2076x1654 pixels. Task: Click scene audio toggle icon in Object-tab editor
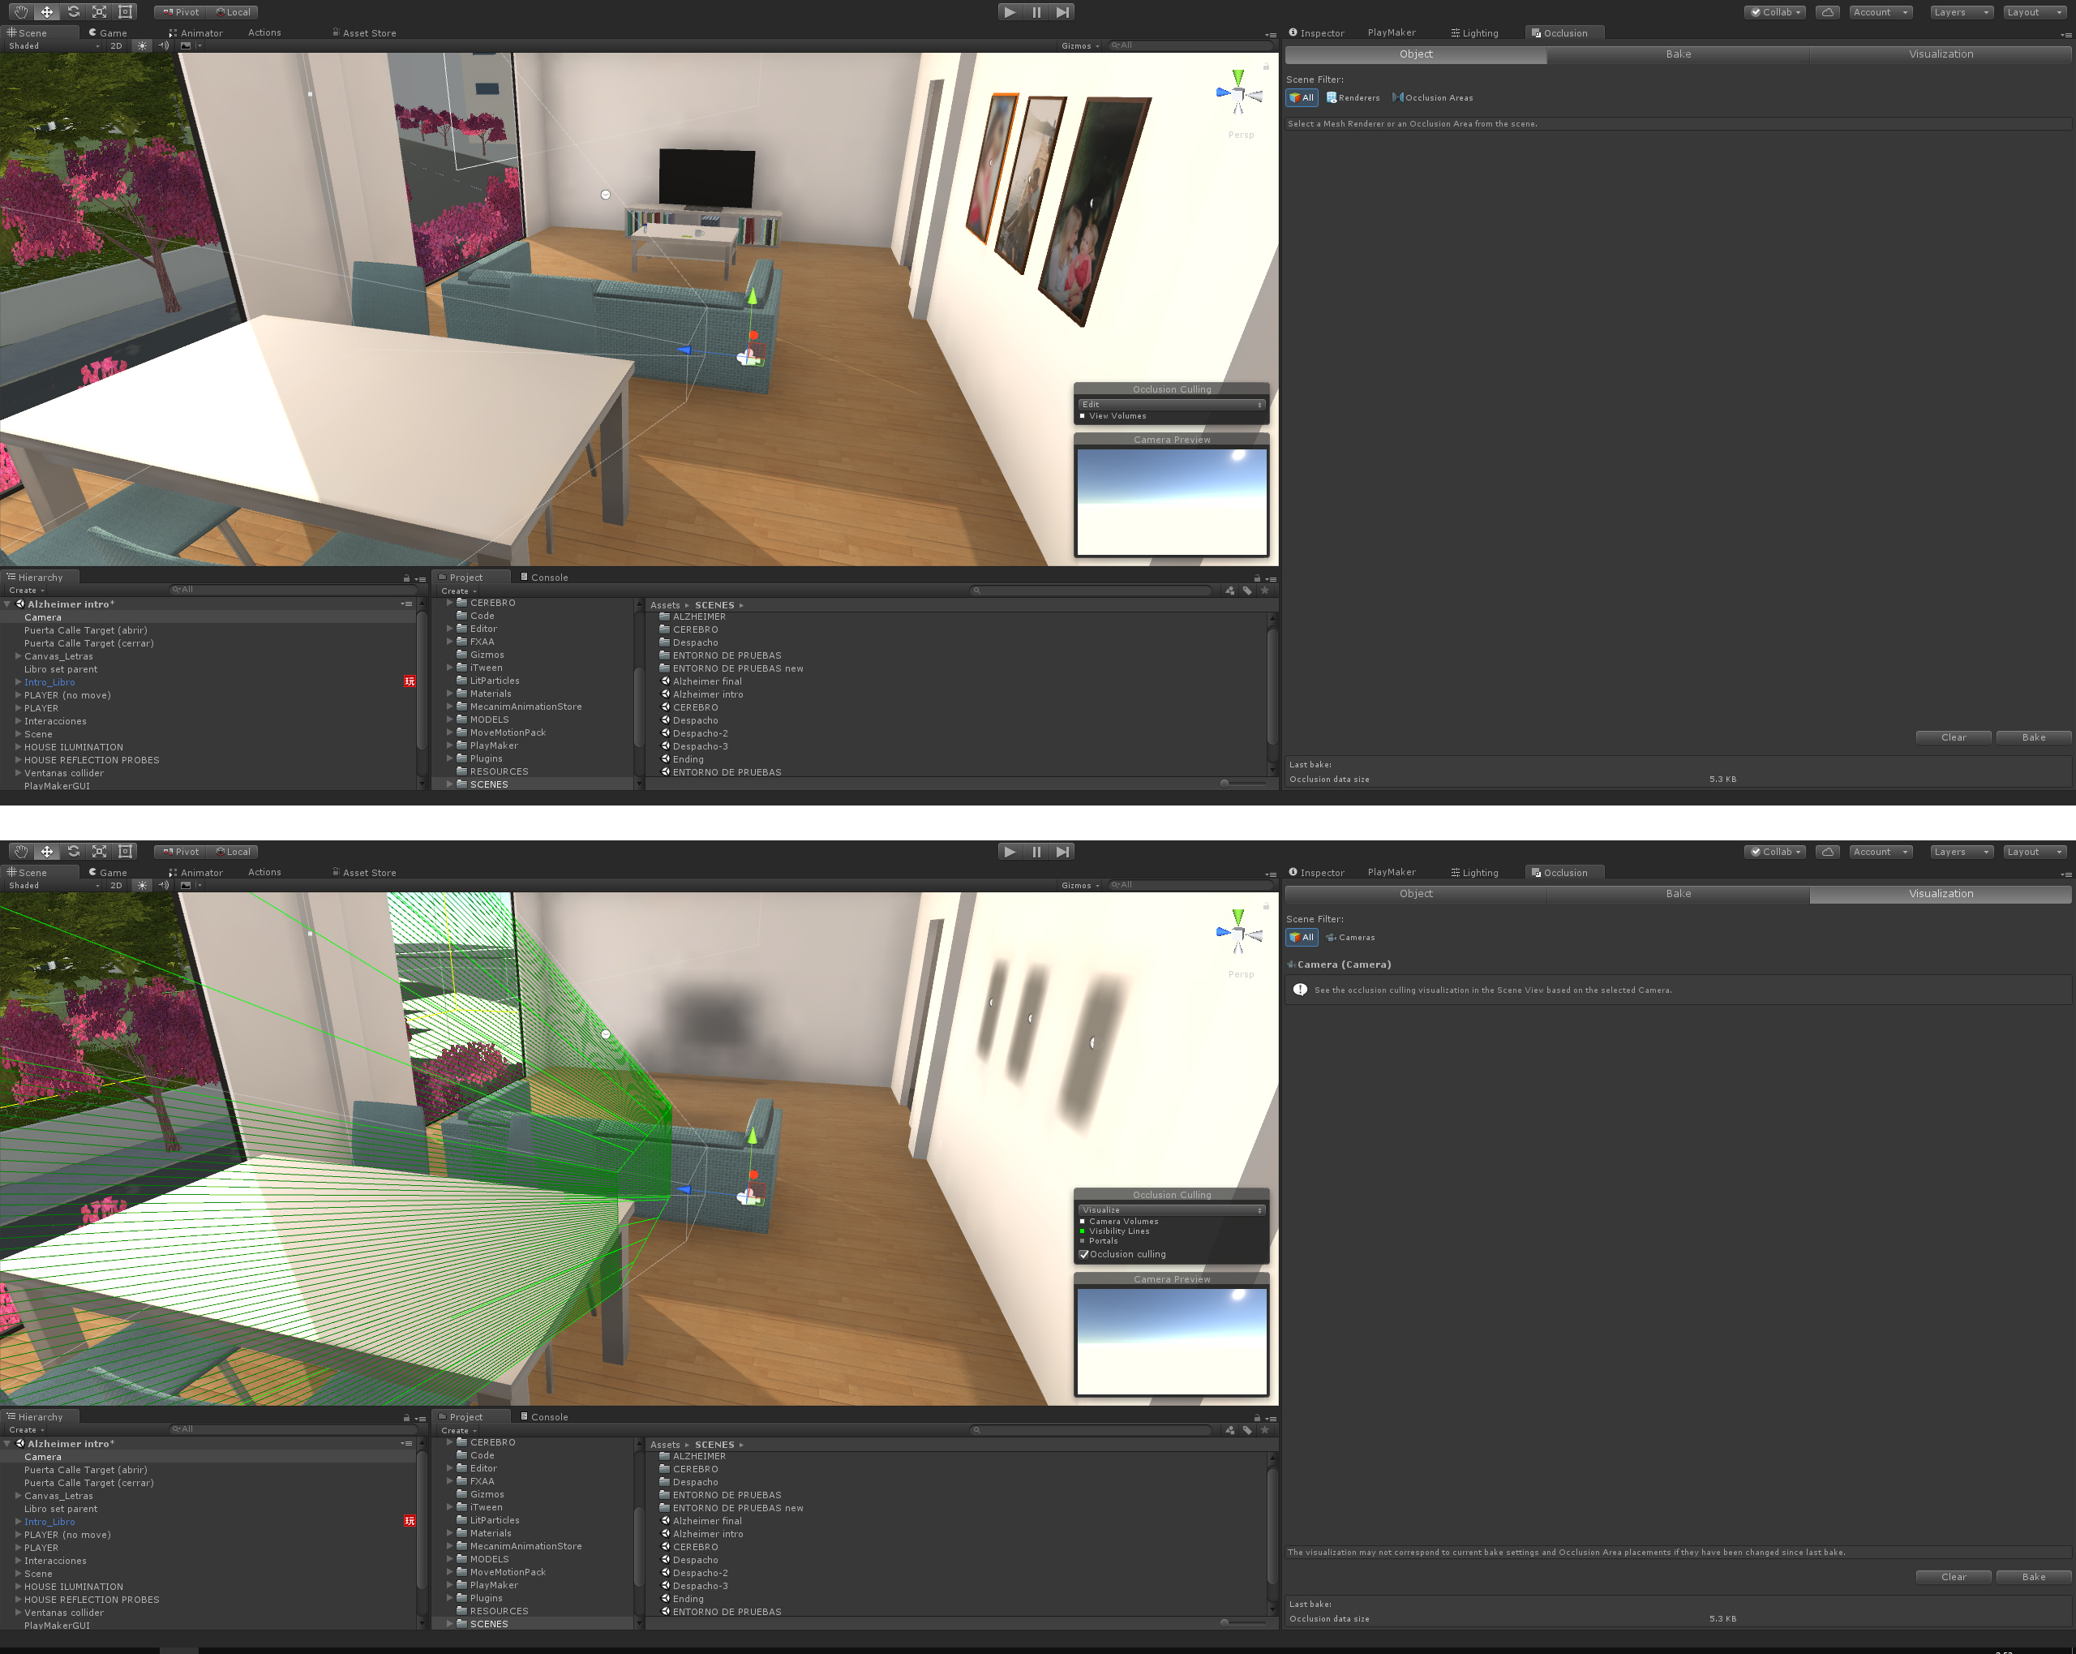(x=164, y=45)
